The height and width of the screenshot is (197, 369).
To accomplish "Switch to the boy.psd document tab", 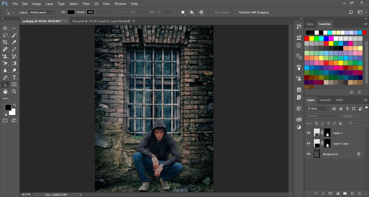I will tap(101, 21).
